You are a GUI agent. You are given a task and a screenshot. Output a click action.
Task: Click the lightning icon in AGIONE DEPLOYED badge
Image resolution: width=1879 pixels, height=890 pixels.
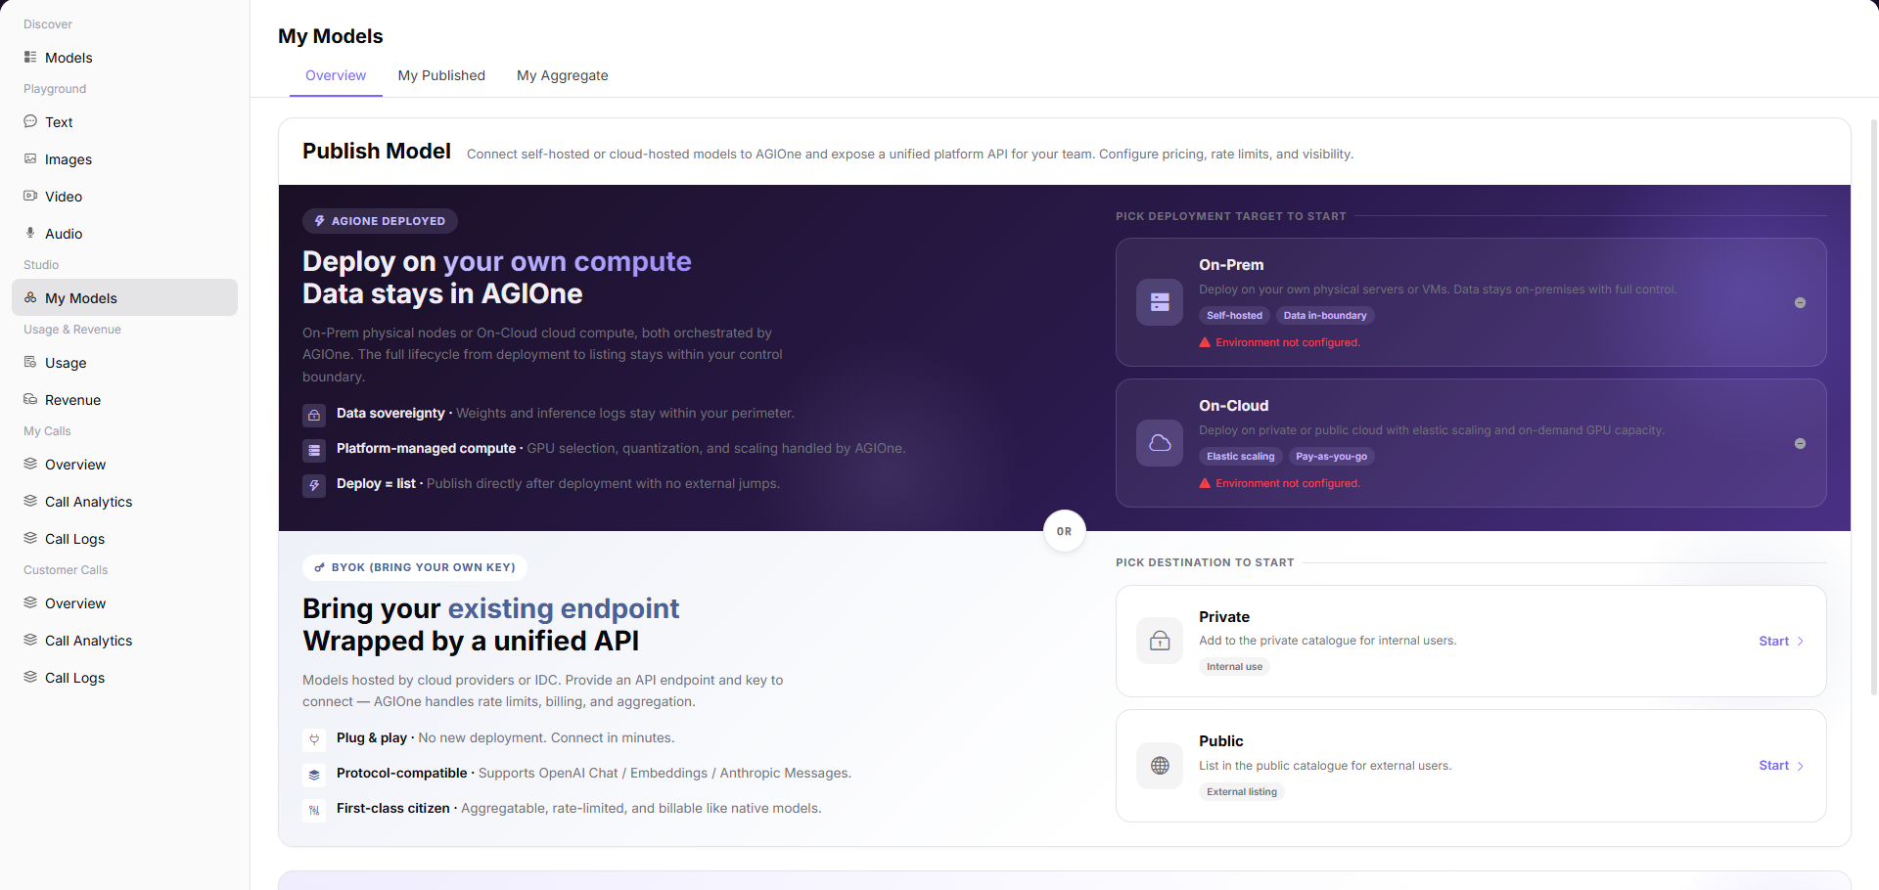point(319,221)
